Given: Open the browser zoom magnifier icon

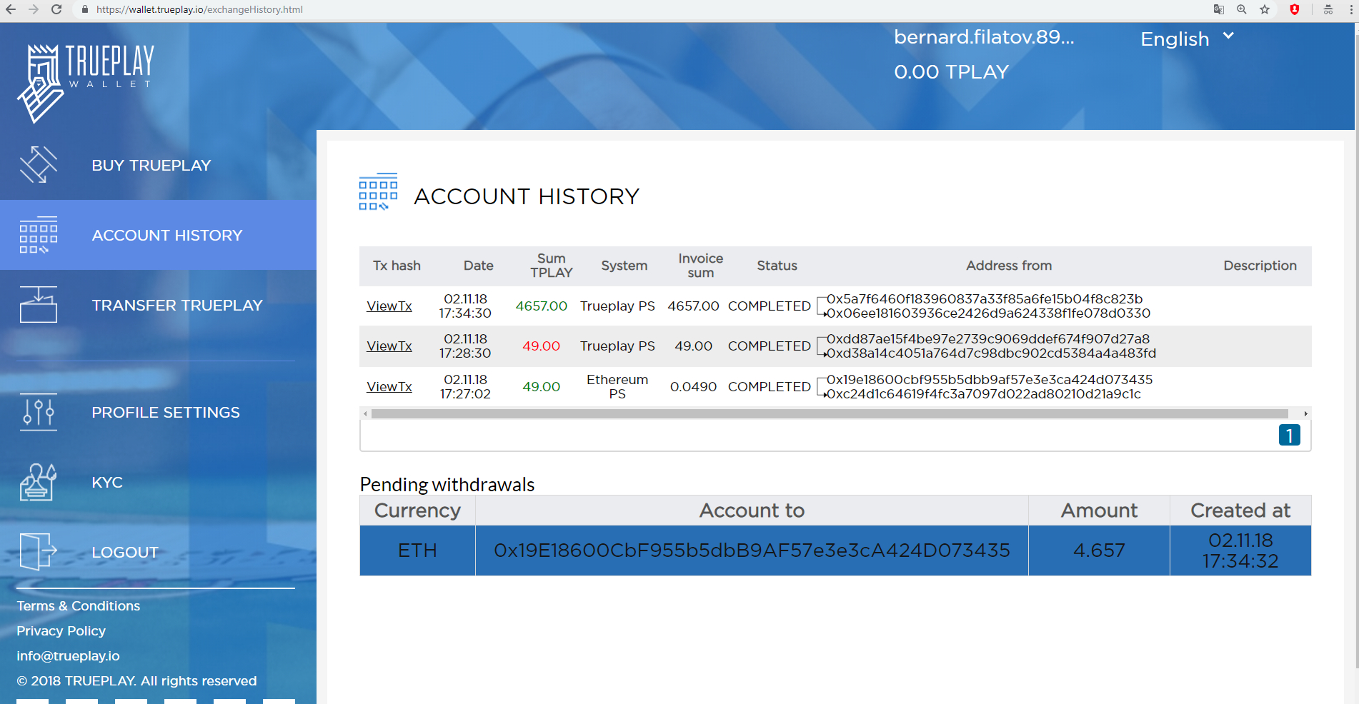Looking at the screenshot, I should point(1242,9).
